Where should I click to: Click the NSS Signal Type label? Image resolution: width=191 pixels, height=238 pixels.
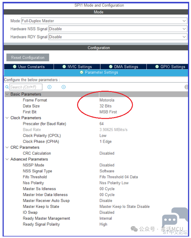[x=37, y=171]
